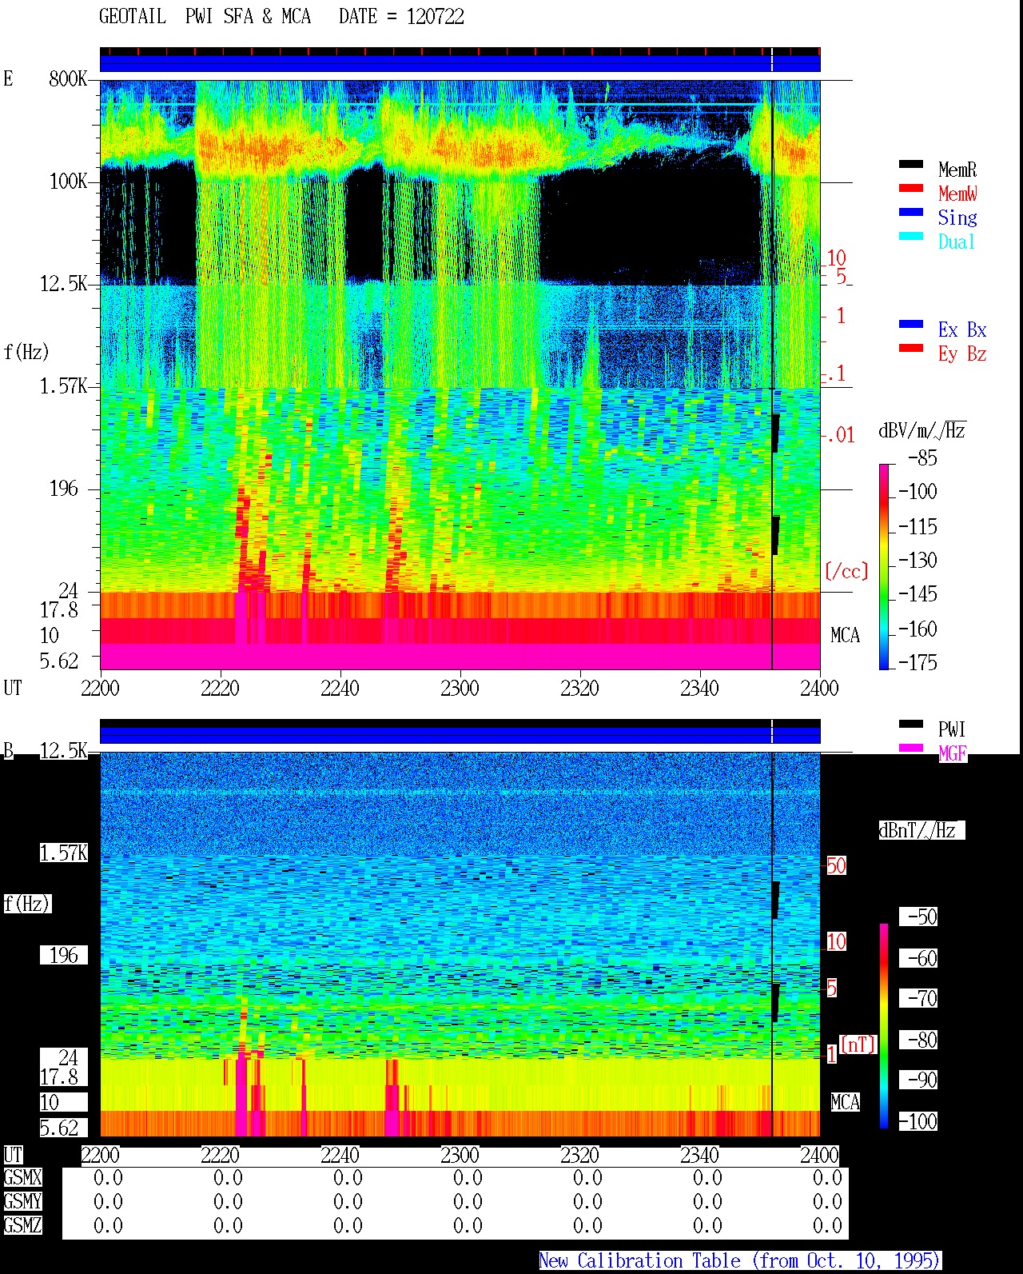Click the red MemW legend swatch
1023x1274 pixels.
[911, 189]
